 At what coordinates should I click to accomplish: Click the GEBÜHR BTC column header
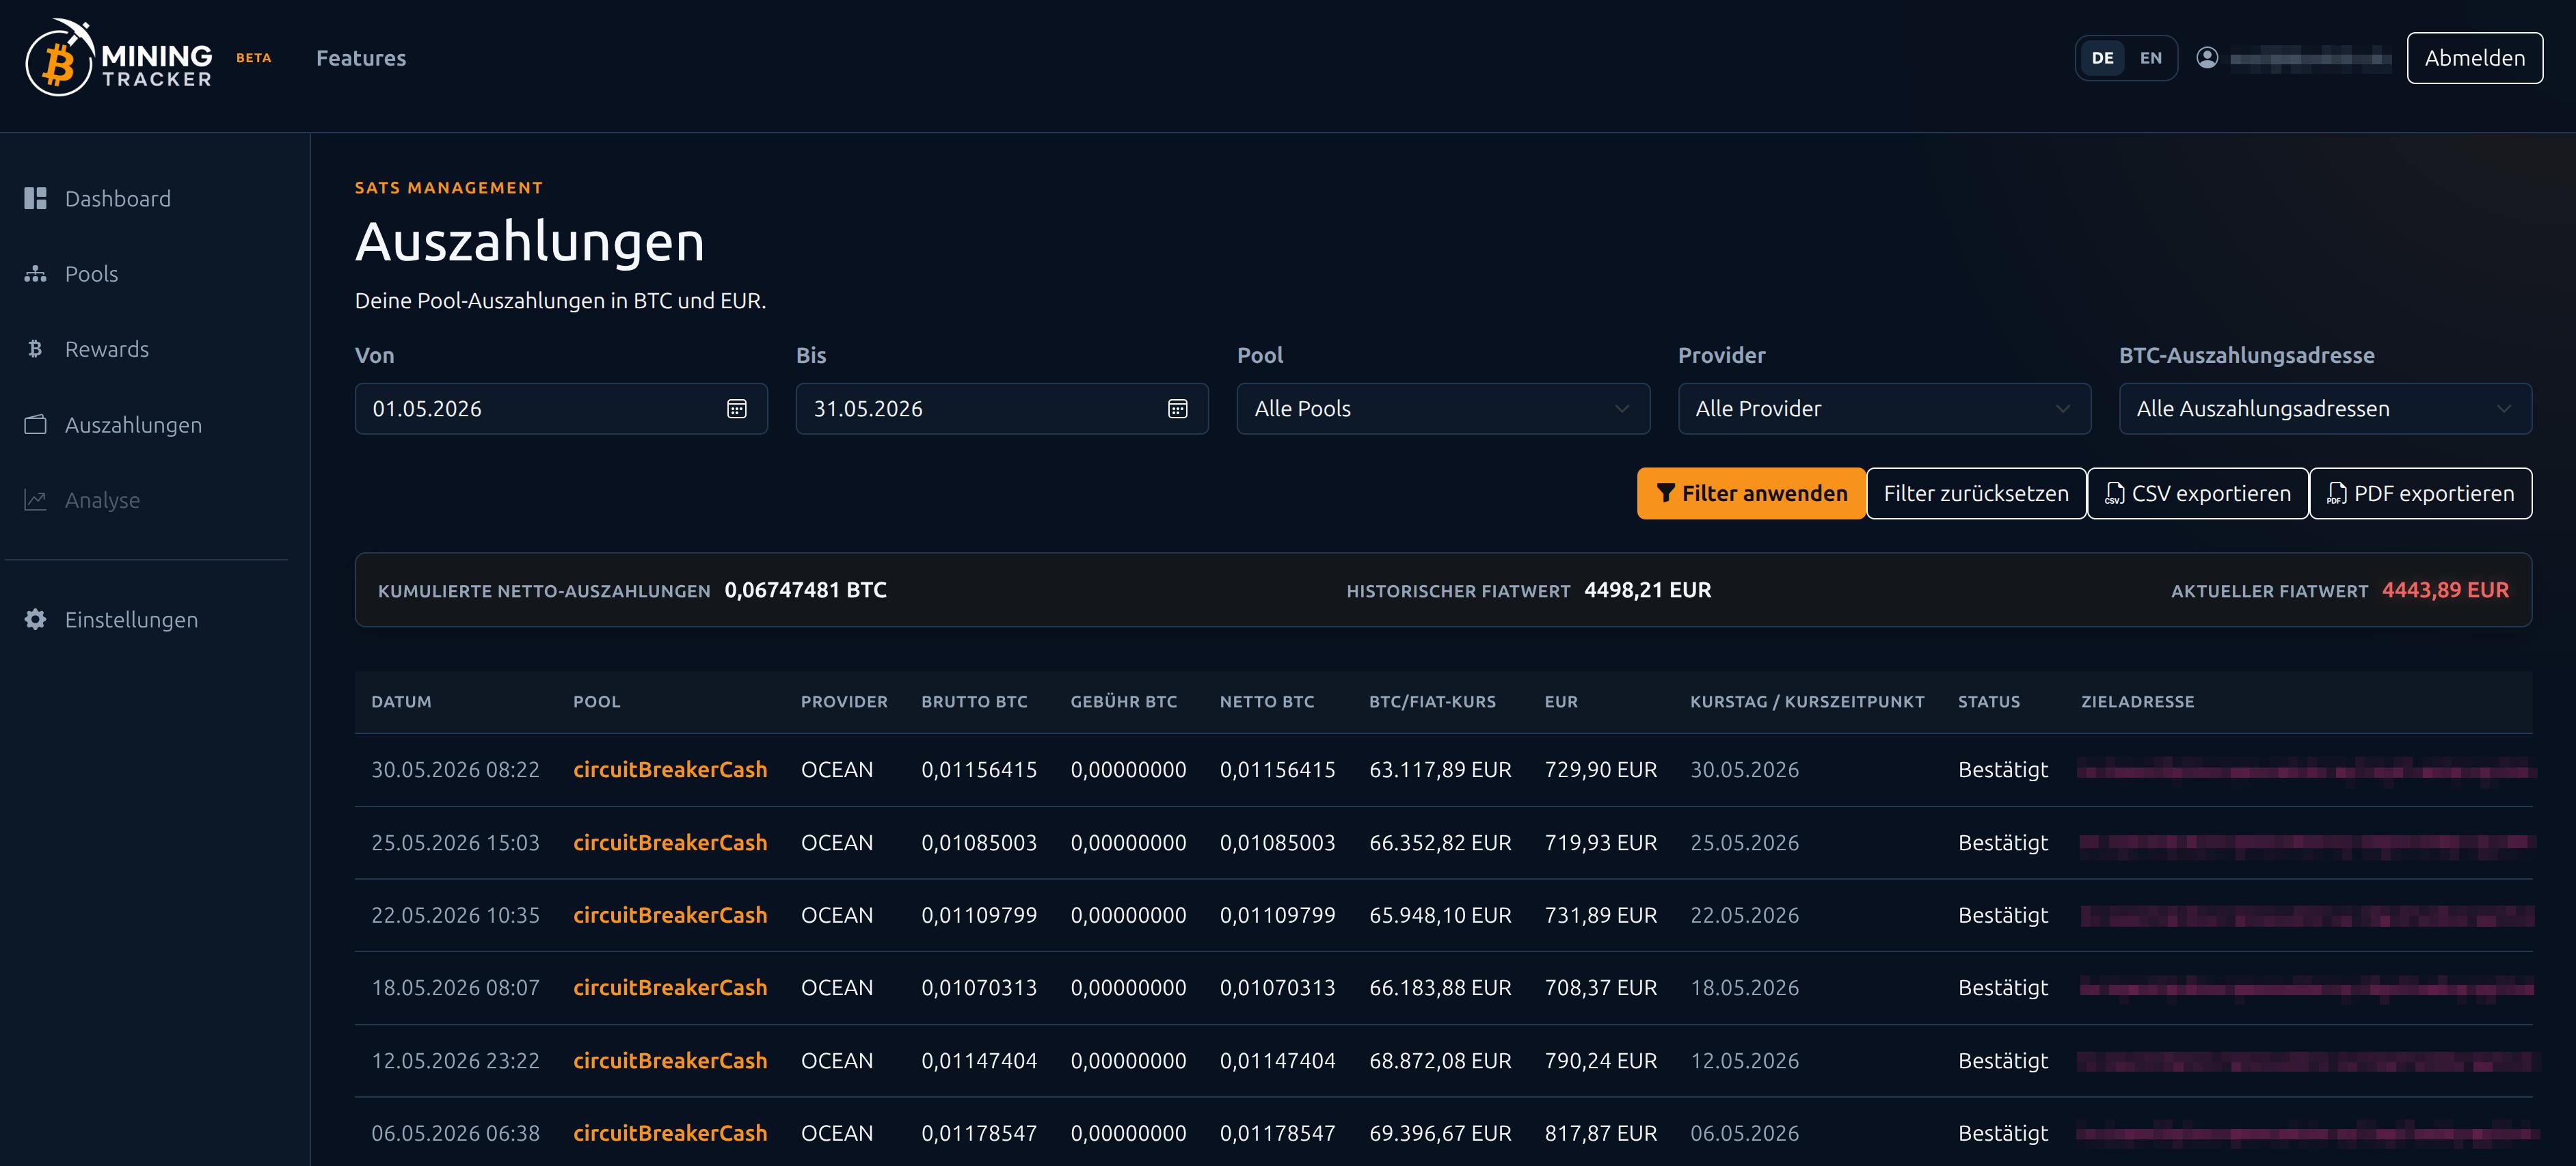pyautogui.click(x=1123, y=701)
